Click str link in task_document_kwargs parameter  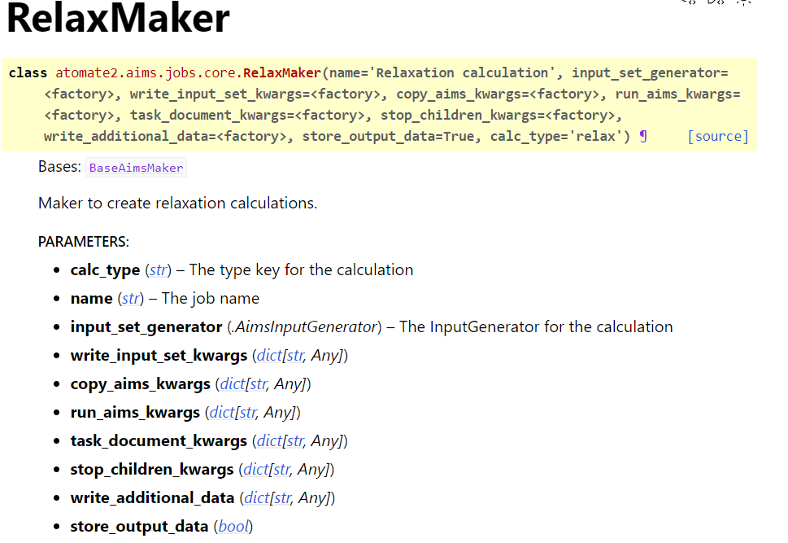coord(296,440)
